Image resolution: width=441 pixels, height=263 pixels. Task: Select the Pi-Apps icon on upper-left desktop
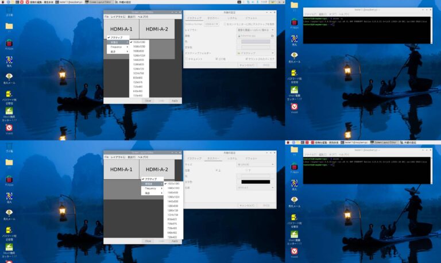pyautogui.click(x=9, y=44)
